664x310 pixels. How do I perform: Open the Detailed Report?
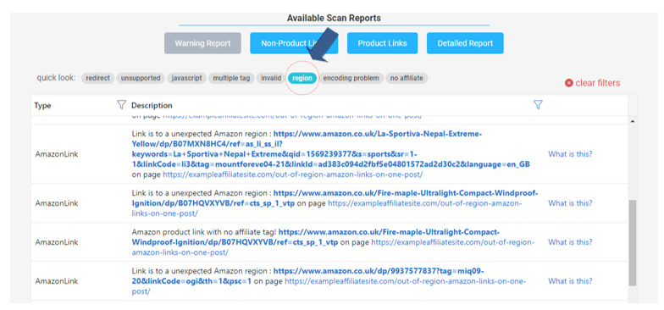pyautogui.click(x=465, y=43)
